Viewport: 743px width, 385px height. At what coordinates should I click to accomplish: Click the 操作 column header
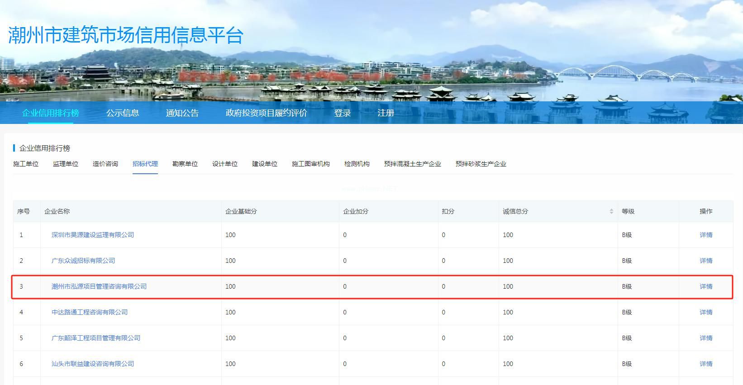[706, 211]
